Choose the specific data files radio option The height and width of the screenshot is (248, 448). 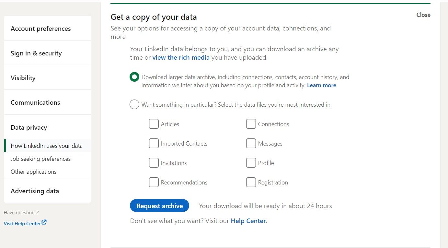pyautogui.click(x=134, y=105)
